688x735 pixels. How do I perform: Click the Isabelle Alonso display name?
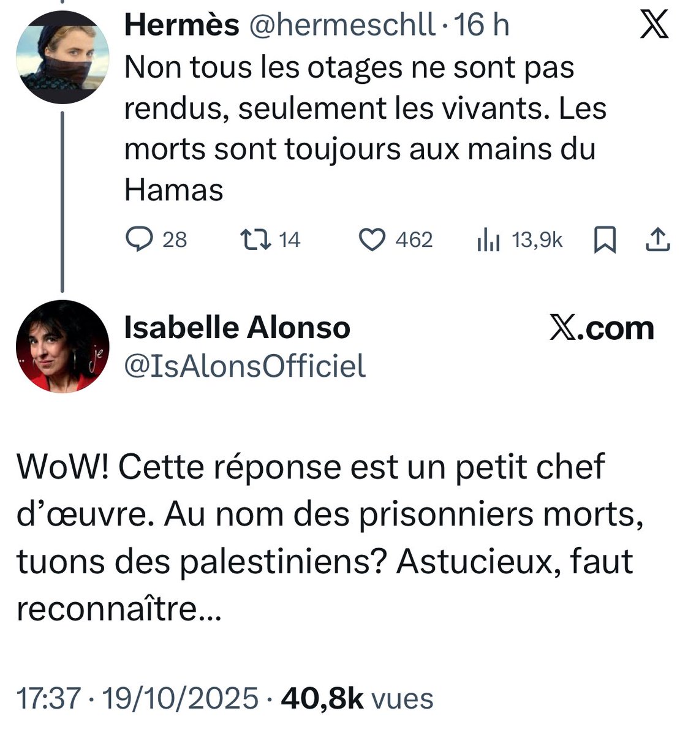237,328
